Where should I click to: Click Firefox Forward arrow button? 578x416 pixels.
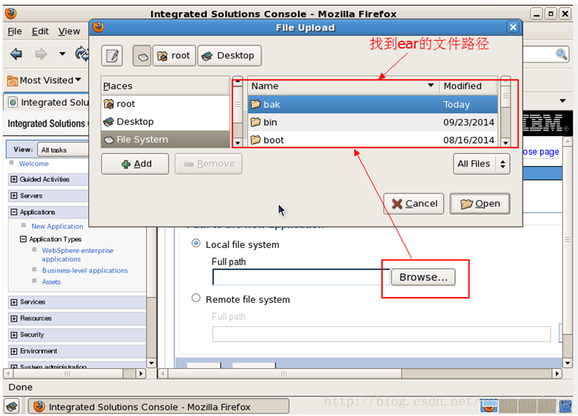point(41,54)
